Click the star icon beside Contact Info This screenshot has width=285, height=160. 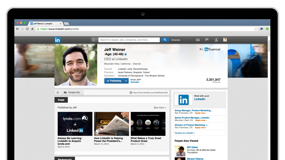(58, 93)
